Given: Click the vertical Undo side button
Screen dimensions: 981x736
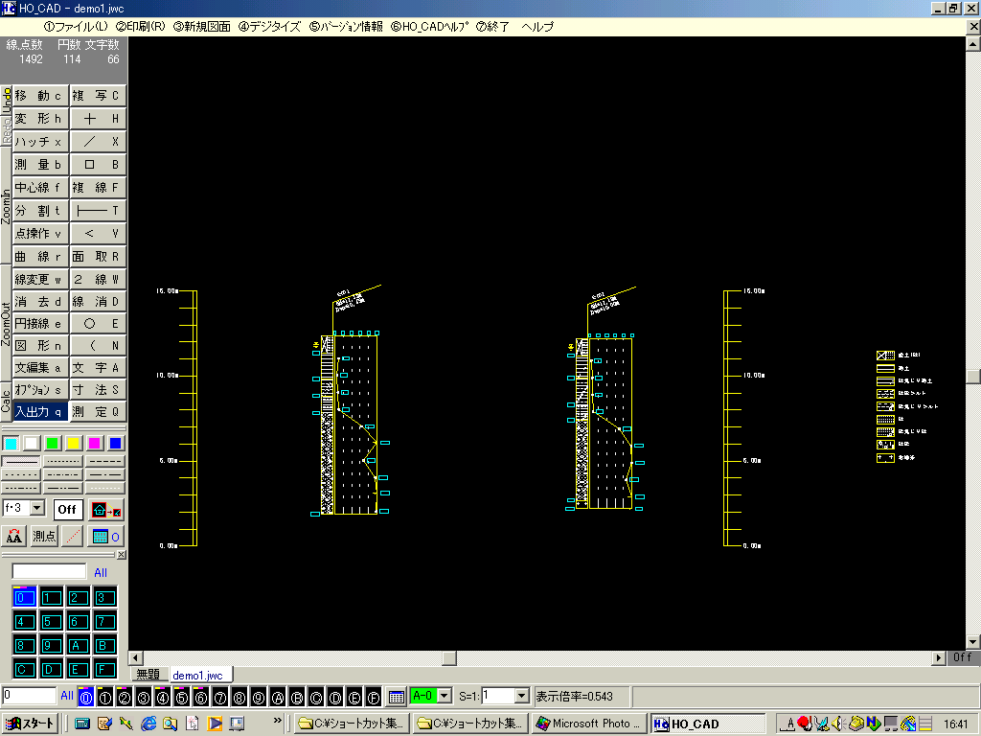Looking at the screenshot, I should 6,101.
